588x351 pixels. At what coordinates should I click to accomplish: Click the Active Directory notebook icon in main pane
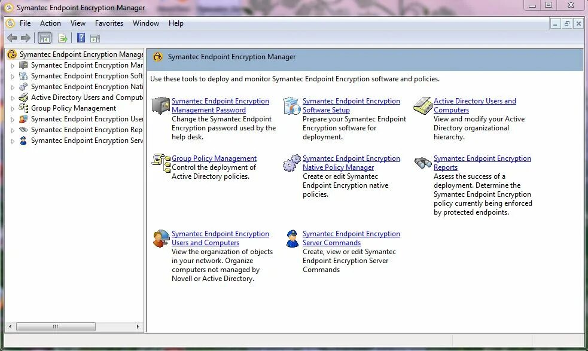423,105
